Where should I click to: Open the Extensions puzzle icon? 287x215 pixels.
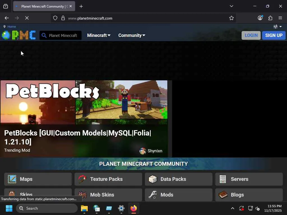pyautogui.click(x=270, y=18)
